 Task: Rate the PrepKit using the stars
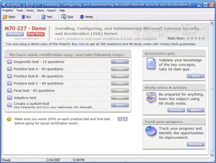click(x=196, y=38)
